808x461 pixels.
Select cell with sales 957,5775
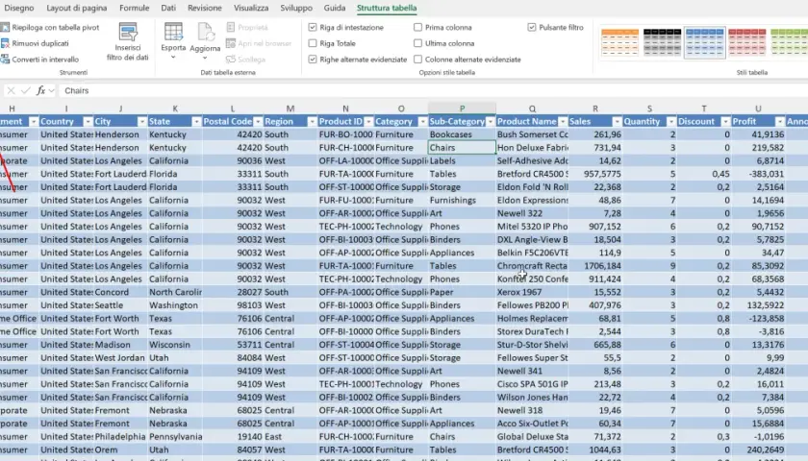(x=595, y=174)
